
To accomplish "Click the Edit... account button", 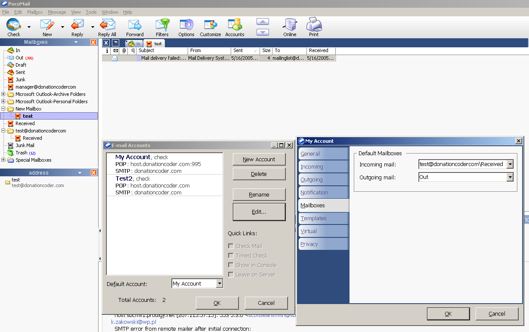I will coord(259,212).
